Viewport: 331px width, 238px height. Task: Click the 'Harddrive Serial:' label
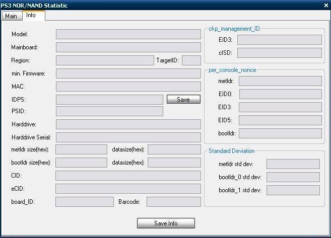pyautogui.click(x=31, y=137)
